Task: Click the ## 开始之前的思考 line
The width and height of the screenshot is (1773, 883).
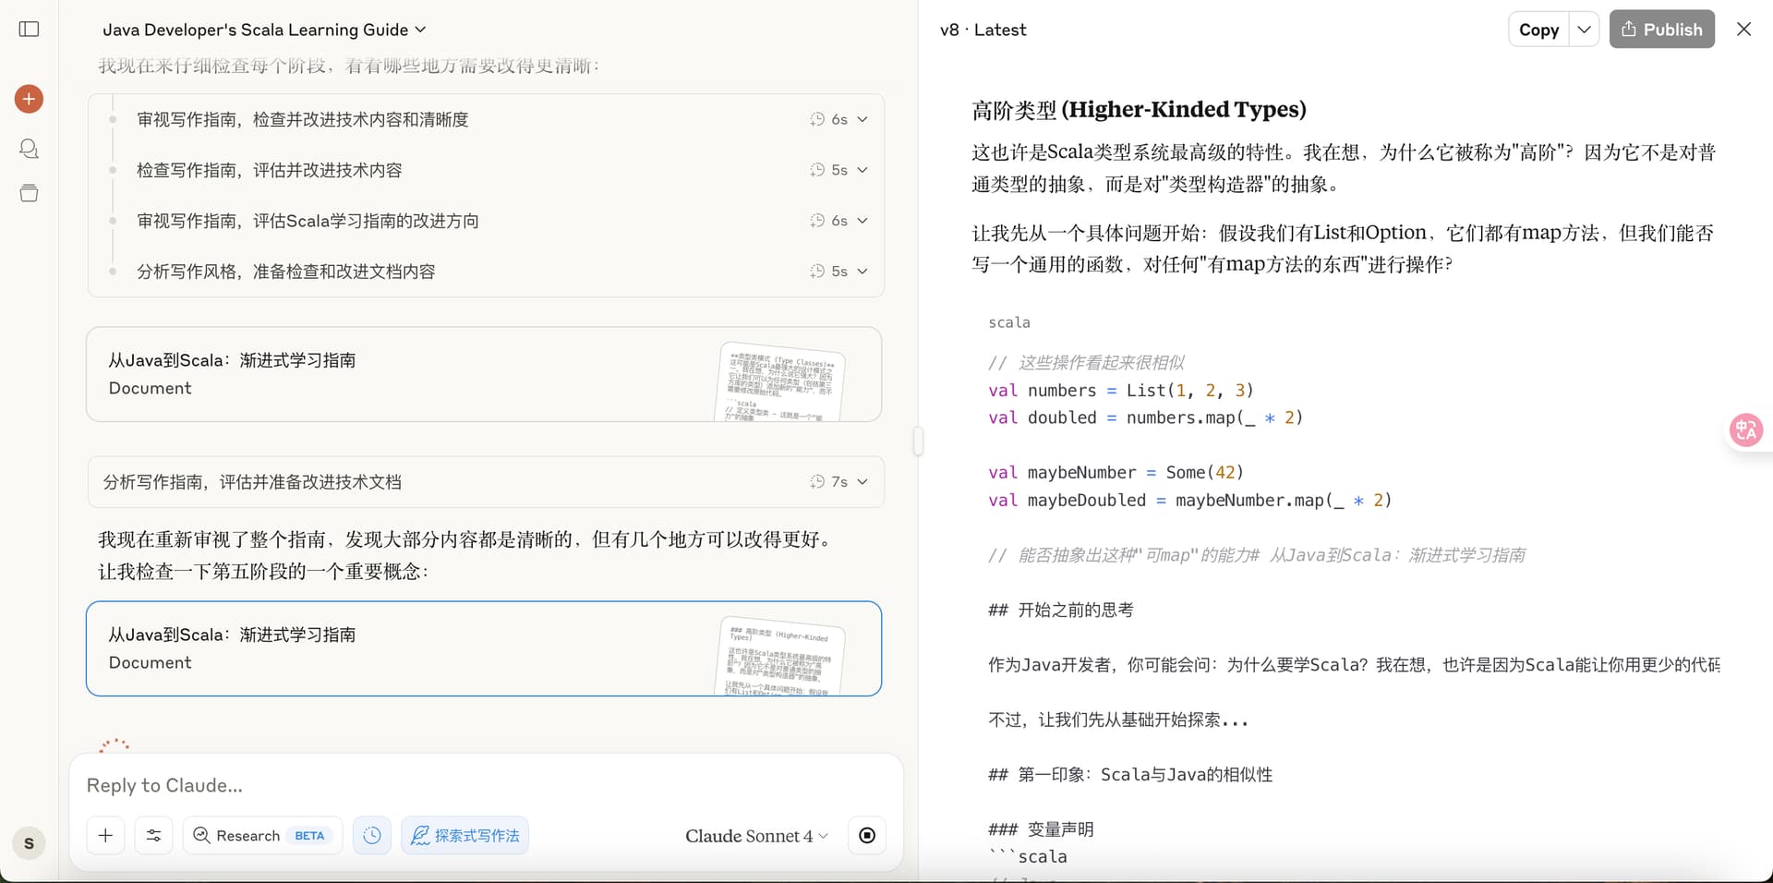Action: coord(1061,610)
